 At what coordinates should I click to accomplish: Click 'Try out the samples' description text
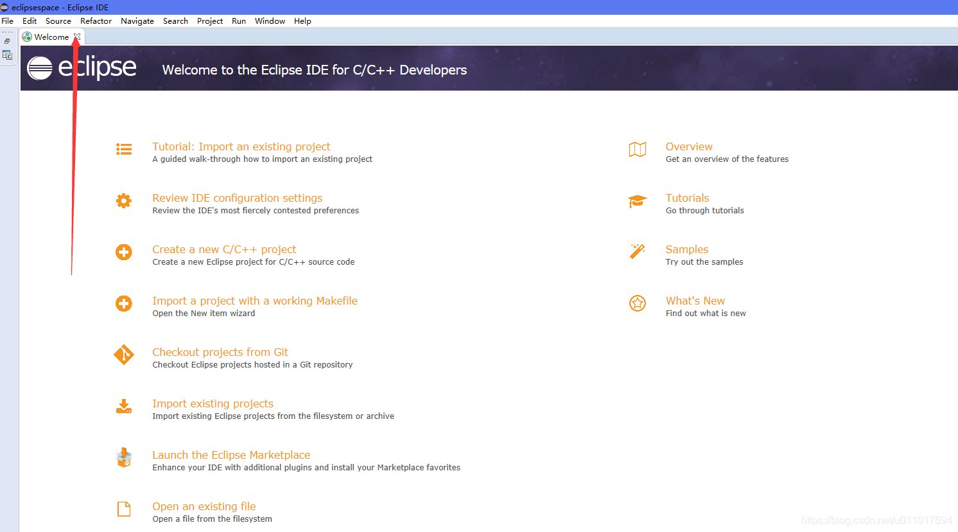704,262
